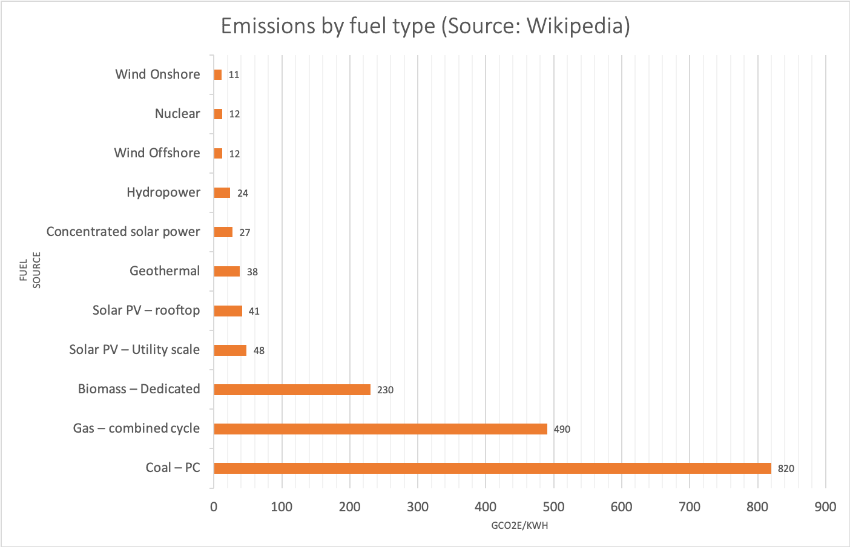Select the Geothermal bar

point(226,272)
